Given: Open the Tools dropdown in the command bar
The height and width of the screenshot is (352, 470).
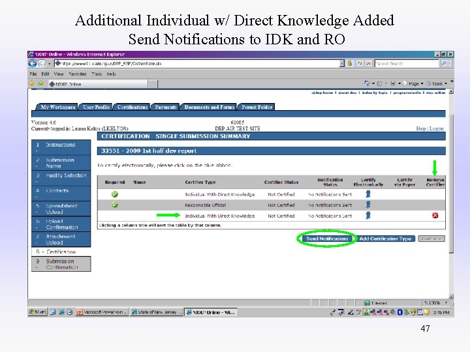Looking at the screenshot, I should point(437,84).
